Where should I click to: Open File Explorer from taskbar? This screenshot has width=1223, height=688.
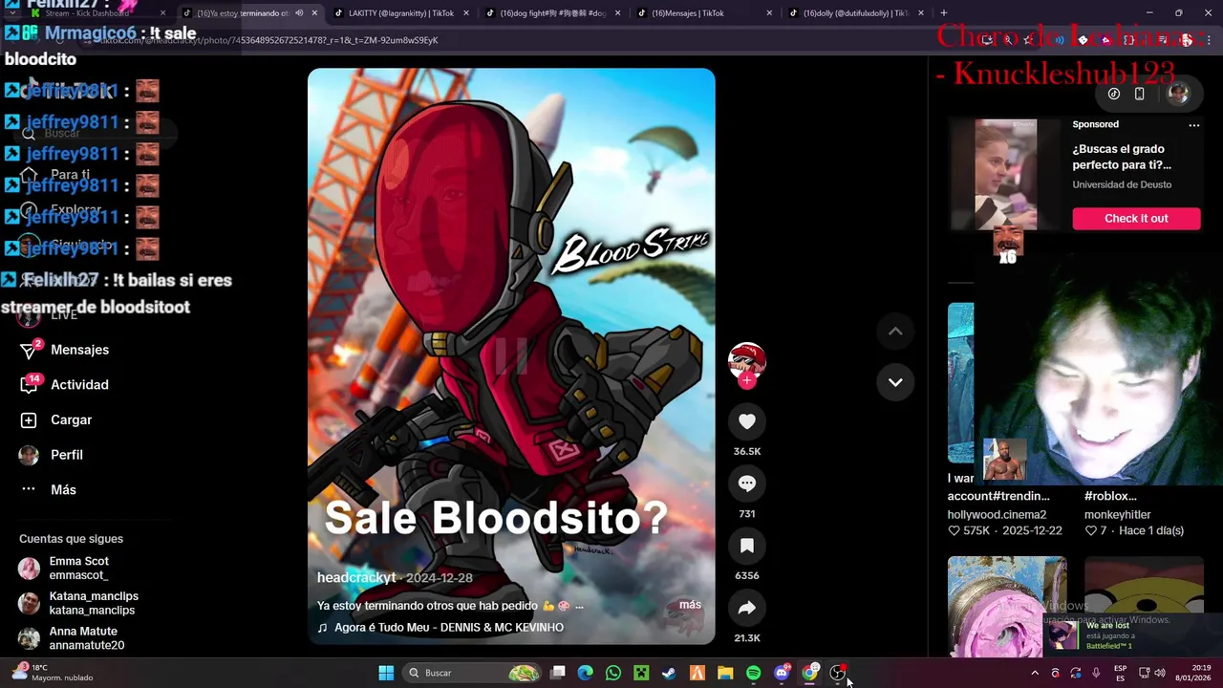point(725,673)
